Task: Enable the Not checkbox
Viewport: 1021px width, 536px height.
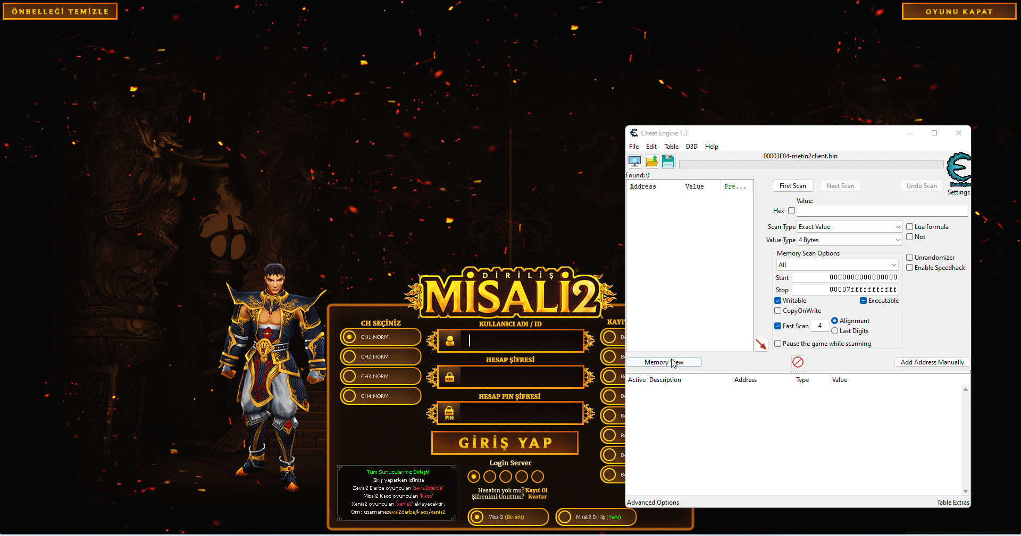Action: point(910,237)
